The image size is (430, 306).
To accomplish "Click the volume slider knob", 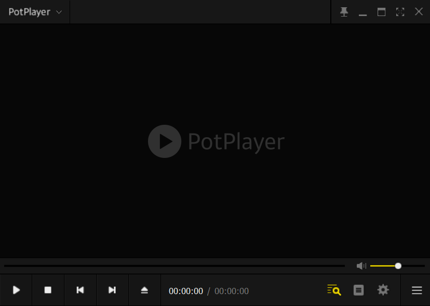I will 398,266.
